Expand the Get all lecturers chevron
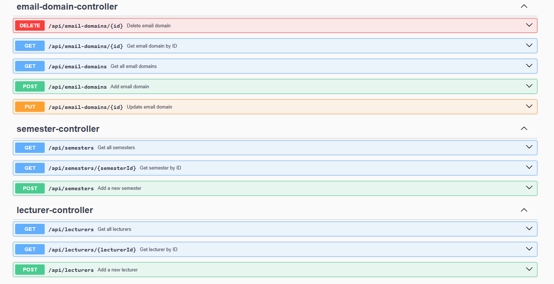Image resolution: width=554 pixels, height=284 pixels. [529, 229]
